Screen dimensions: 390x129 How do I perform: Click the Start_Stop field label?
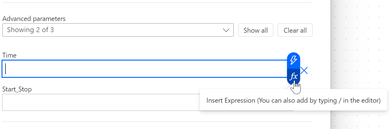click(17, 89)
